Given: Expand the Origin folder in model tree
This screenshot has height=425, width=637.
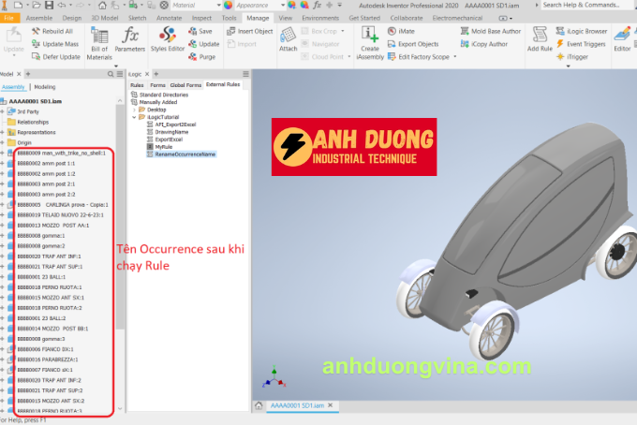Looking at the screenshot, I should (5, 142).
